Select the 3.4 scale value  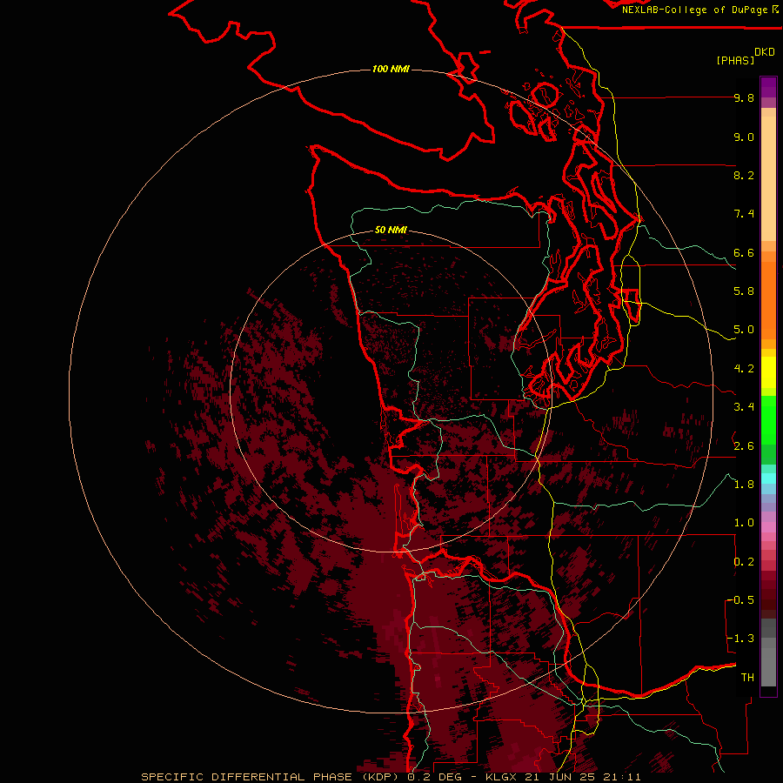click(x=744, y=407)
